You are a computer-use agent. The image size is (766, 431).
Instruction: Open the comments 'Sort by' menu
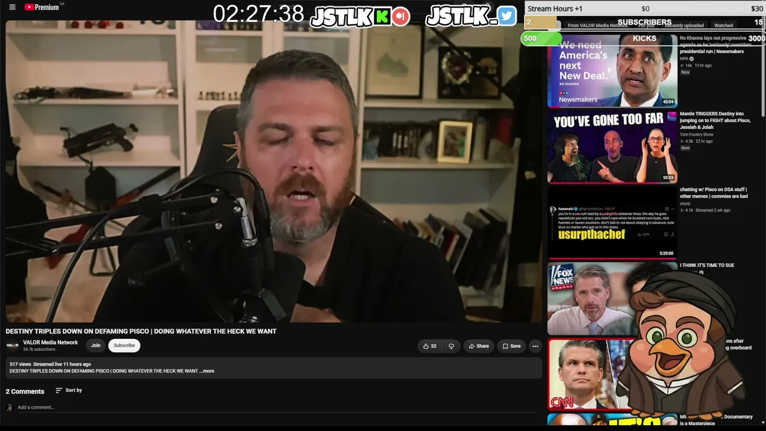click(69, 390)
